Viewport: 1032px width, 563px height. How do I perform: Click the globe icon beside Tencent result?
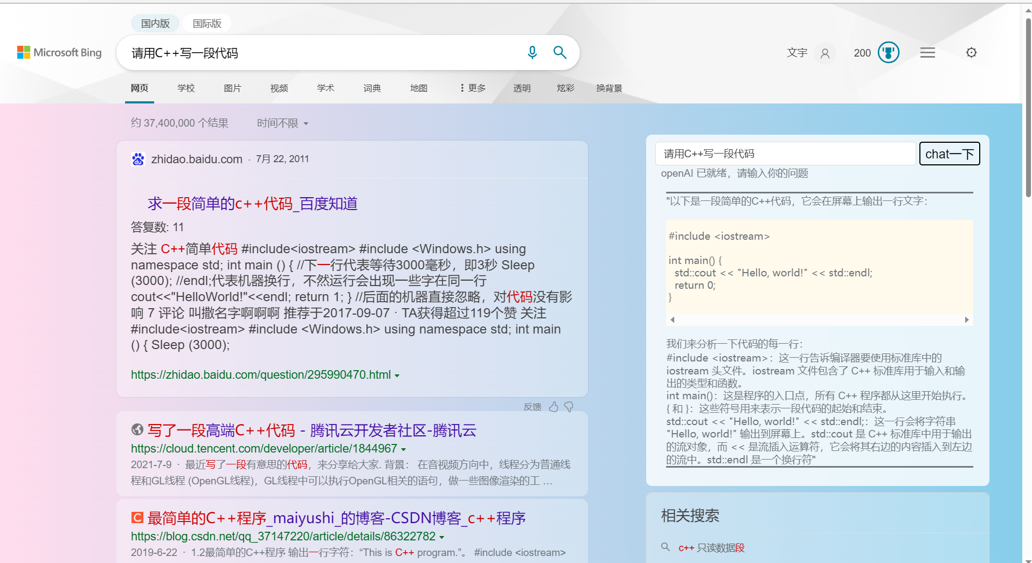[x=137, y=429]
